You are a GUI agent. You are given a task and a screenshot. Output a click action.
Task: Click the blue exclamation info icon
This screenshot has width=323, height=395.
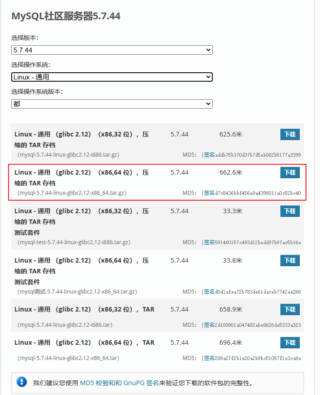[x=22, y=382]
